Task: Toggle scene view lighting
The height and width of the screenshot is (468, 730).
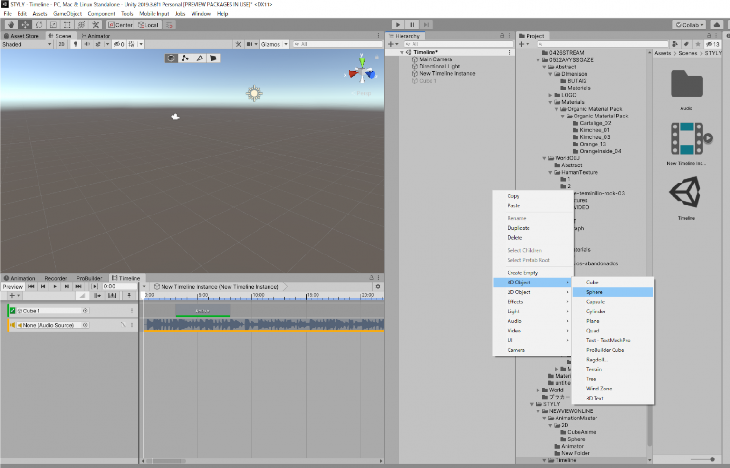Action: [76, 44]
